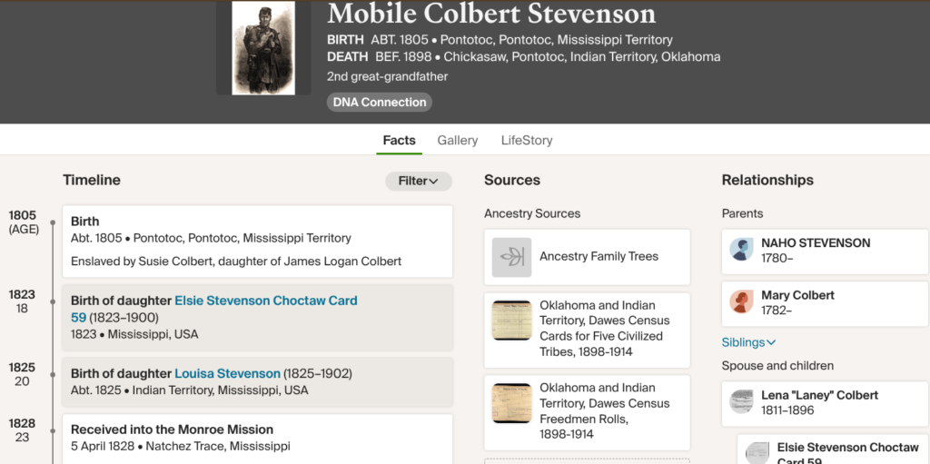Open the Dawes Census Cards record thumbnail
Screen dimensions: 930x464
(x=511, y=321)
